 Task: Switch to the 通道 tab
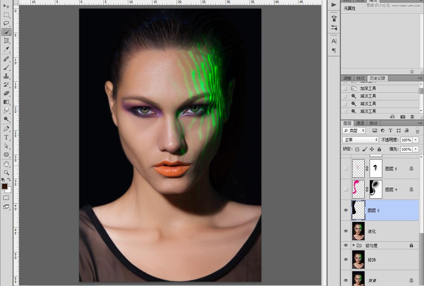point(360,123)
